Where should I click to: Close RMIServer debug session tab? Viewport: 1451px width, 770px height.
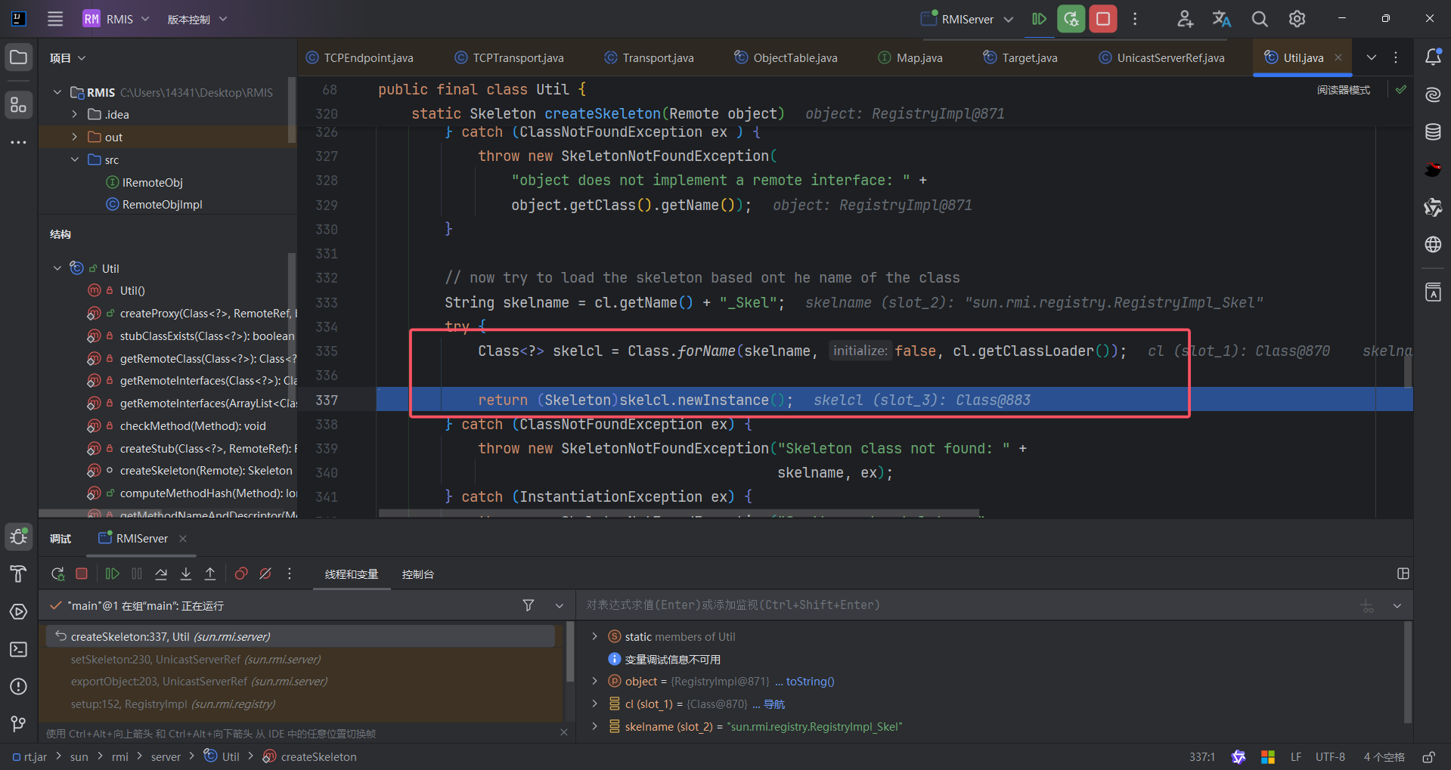[x=183, y=539]
